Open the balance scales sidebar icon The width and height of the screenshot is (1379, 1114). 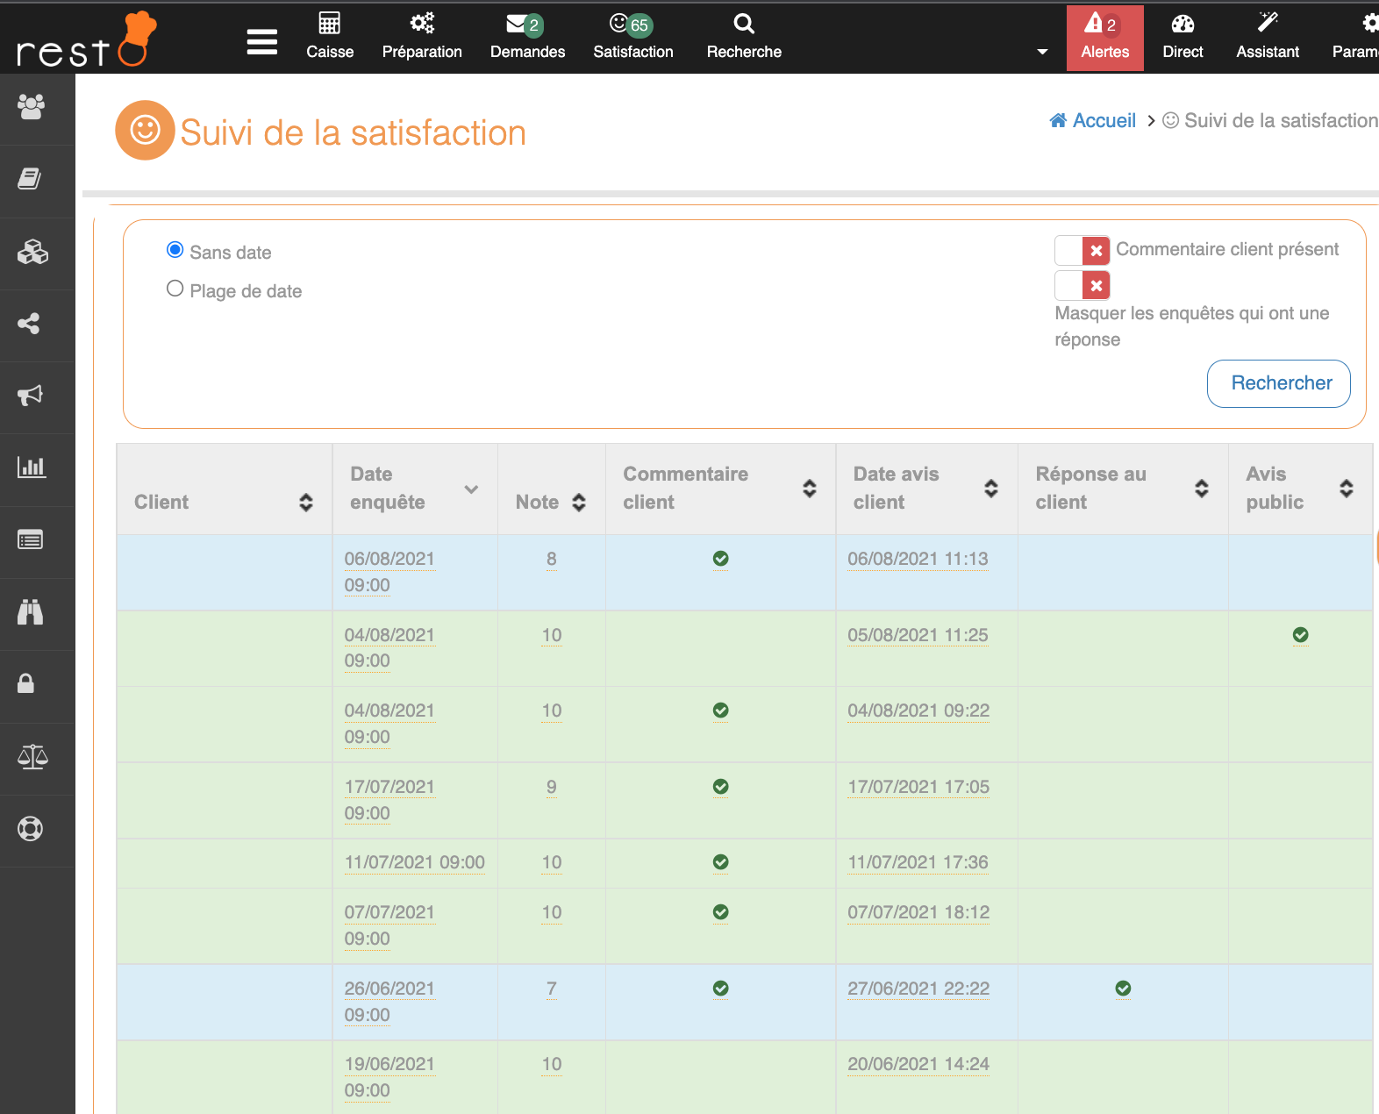point(32,757)
